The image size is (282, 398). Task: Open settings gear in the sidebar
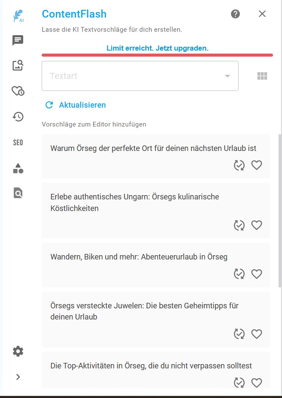pos(18,352)
